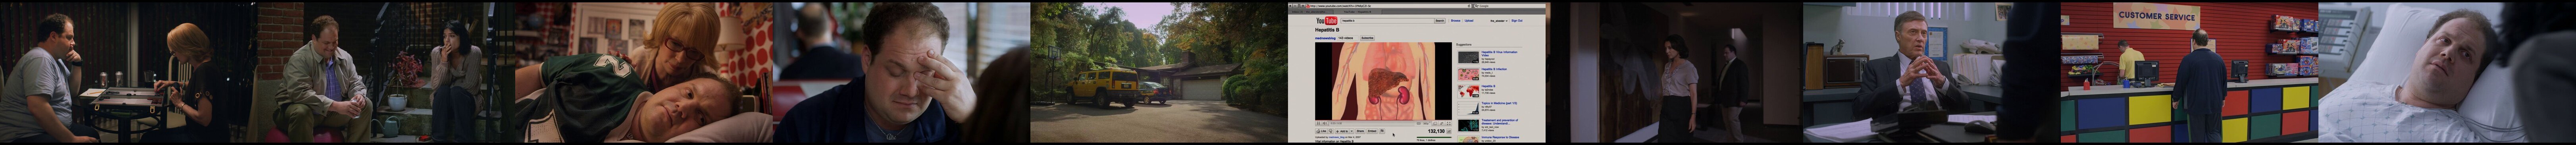The width and height of the screenshot is (2576, 145).
Task: Click the browser reload button in address bar
Action: click(x=1469, y=6)
